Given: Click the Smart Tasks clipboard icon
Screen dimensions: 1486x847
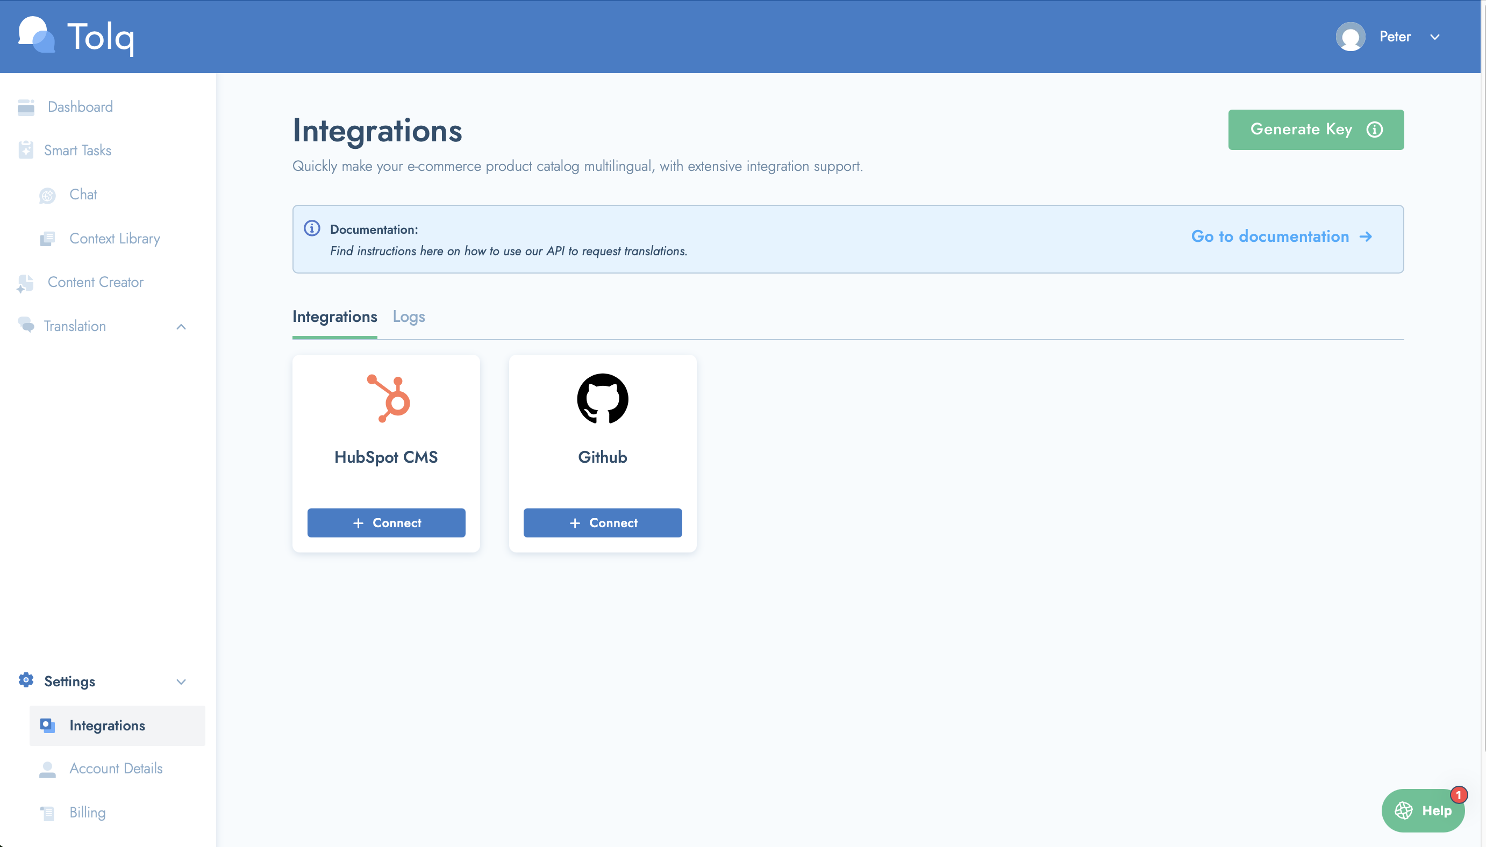Looking at the screenshot, I should pyautogui.click(x=26, y=150).
